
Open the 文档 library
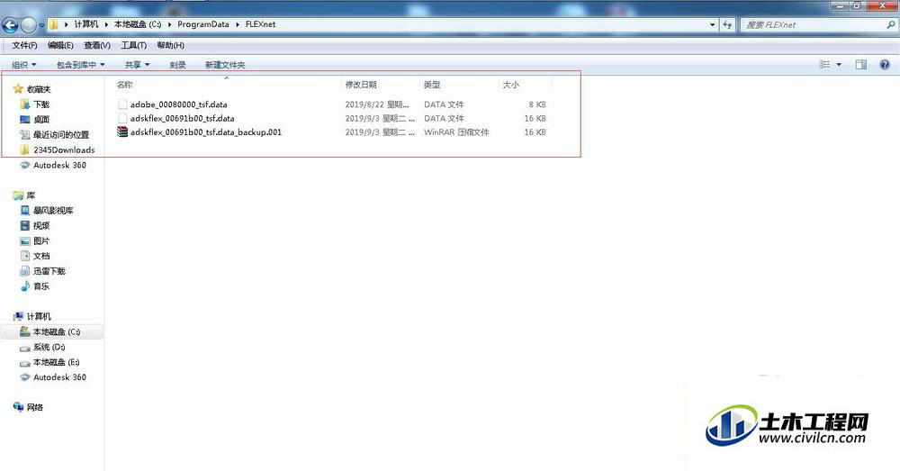pyautogui.click(x=41, y=256)
